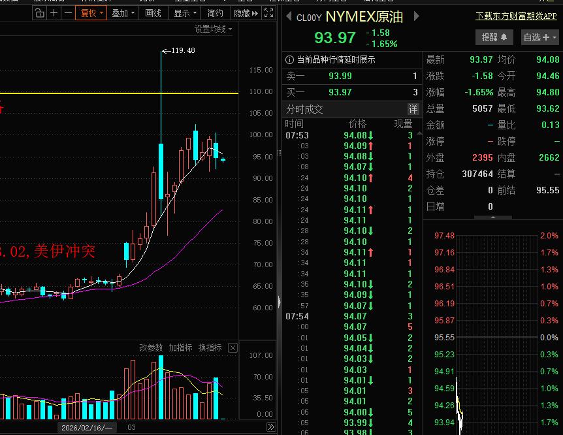Viewport: 563px width, 435px height.
Task: Click the 外盘 value 2395
Action: coord(483,157)
